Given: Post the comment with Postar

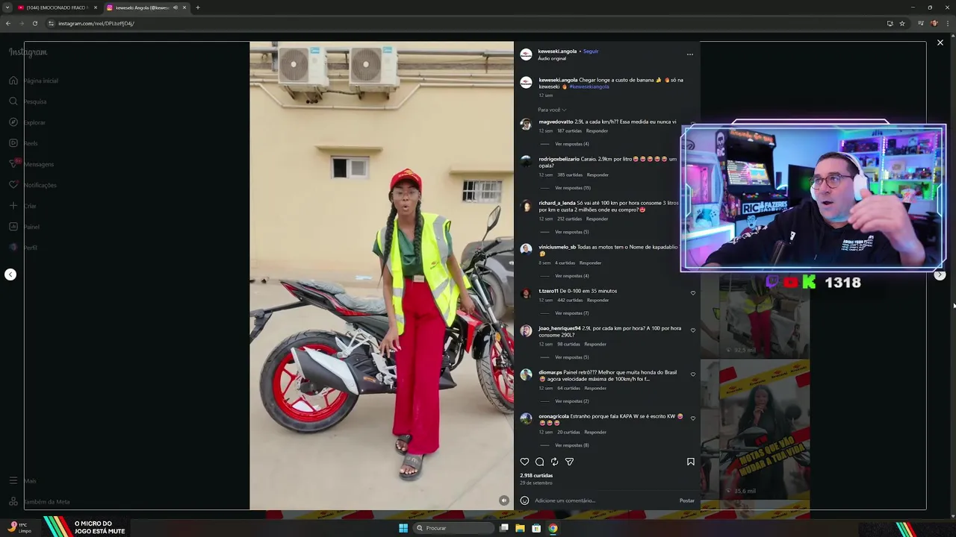Looking at the screenshot, I should tap(687, 500).
